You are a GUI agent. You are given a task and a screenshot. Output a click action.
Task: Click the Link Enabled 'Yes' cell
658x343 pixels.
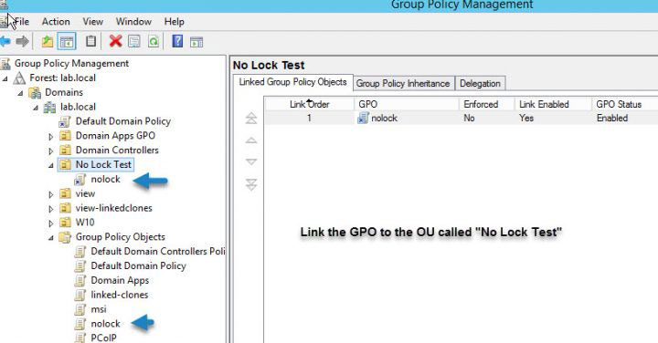[x=526, y=118]
